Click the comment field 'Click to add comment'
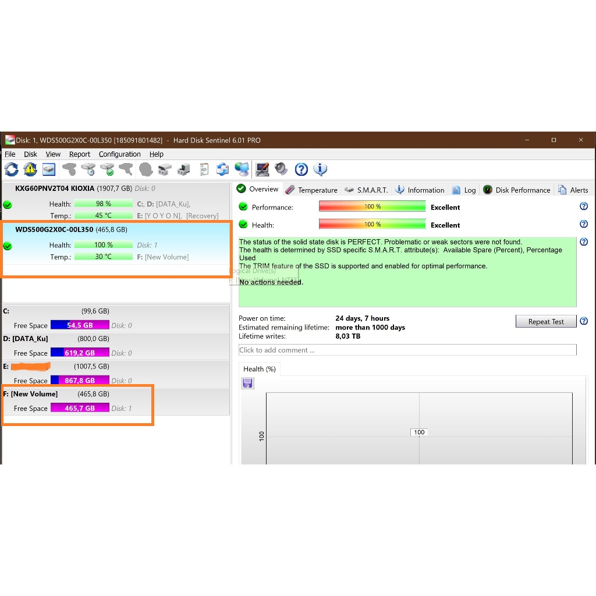The image size is (596, 596). [407, 350]
